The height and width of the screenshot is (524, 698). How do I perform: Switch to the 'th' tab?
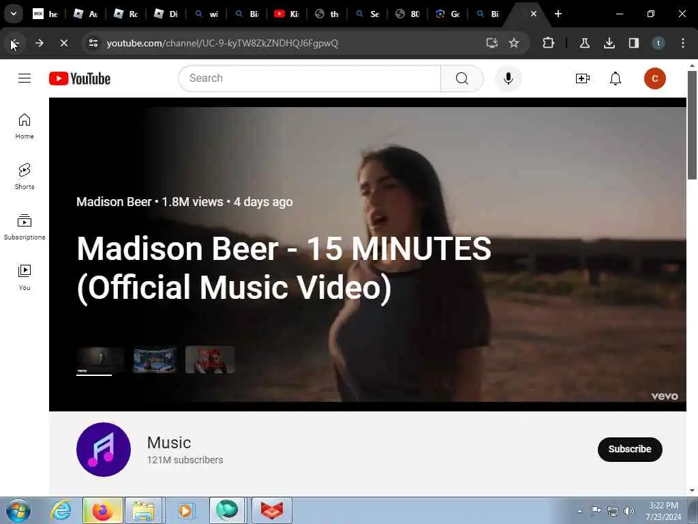coord(327,14)
